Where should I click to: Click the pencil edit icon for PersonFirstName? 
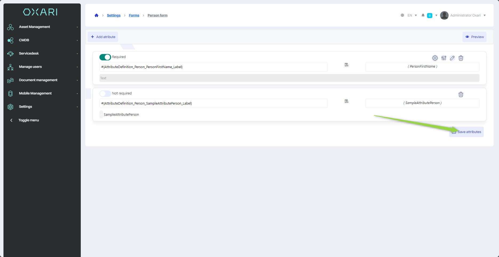pos(452,58)
